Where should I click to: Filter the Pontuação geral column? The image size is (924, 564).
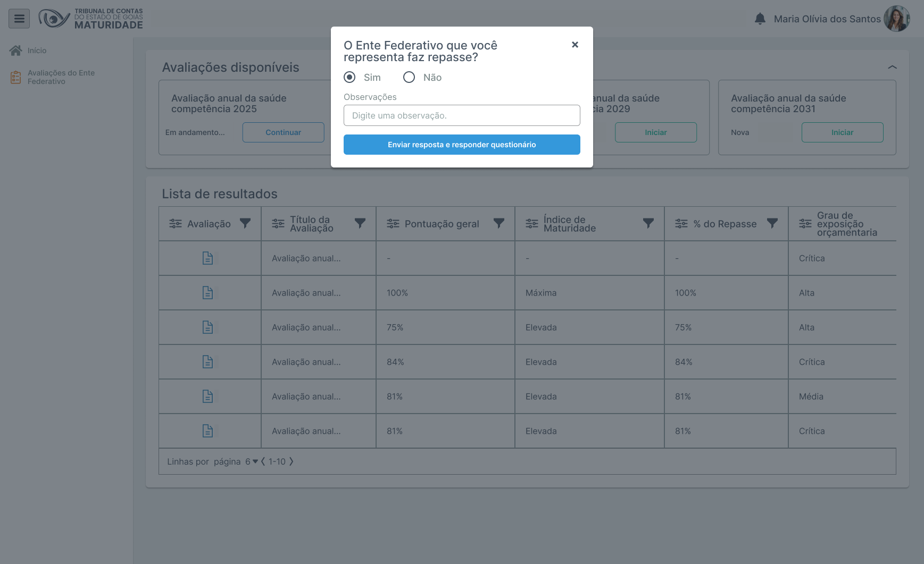(498, 223)
